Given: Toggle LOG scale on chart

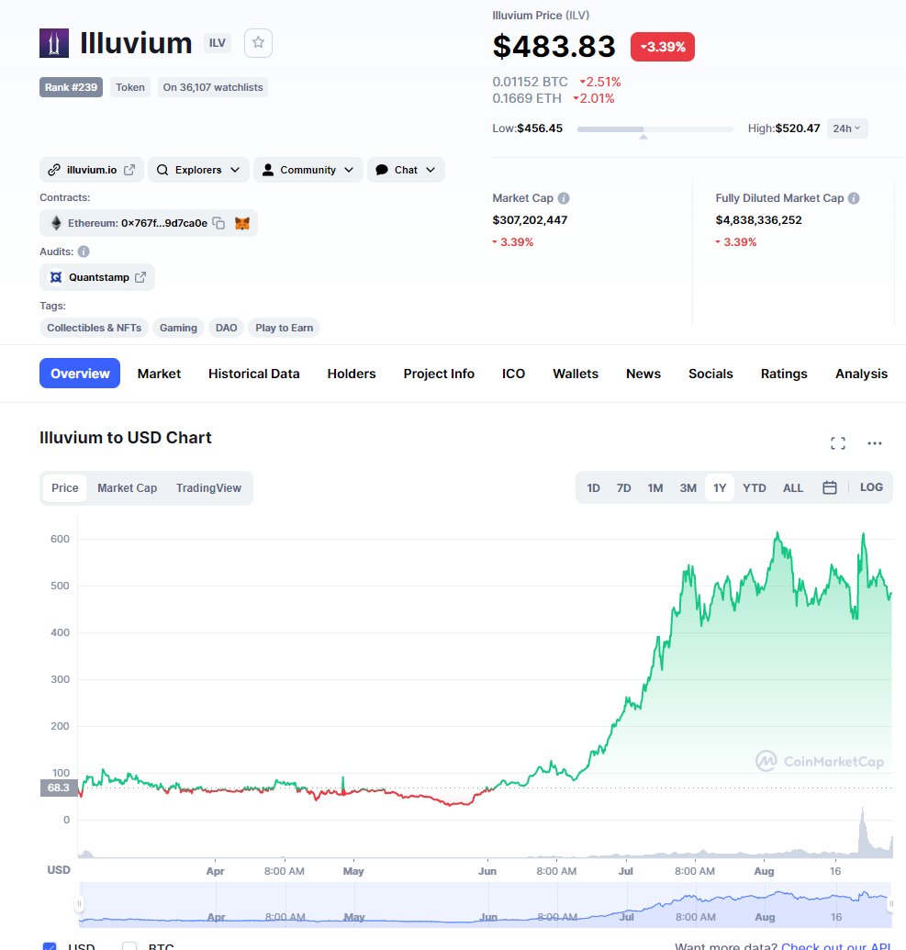Looking at the screenshot, I should (871, 487).
